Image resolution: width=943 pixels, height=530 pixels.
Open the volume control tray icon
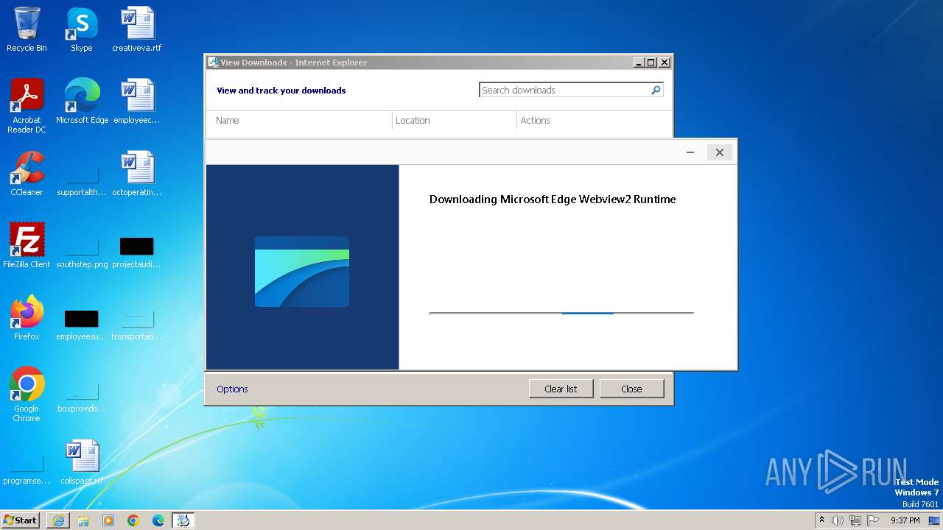(838, 520)
